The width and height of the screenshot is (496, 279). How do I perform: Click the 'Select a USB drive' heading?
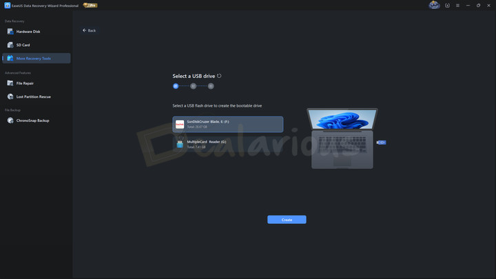[194, 76]
